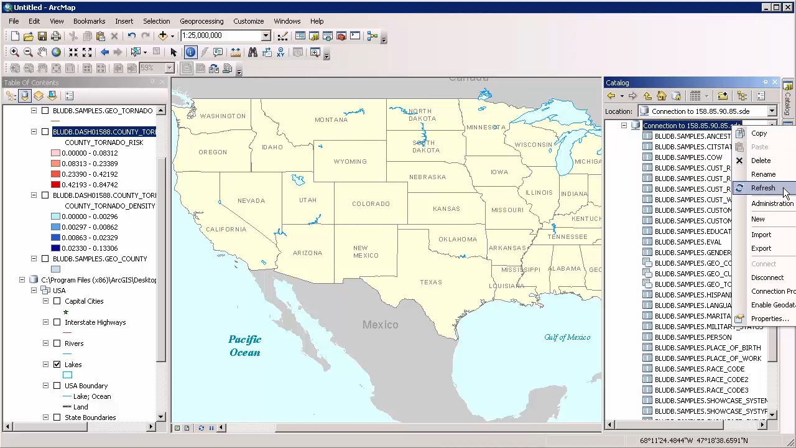Collapse the Capital Cities layer legend
The image size is (796, 448).
pyautogui.click(x=45, y=301)
